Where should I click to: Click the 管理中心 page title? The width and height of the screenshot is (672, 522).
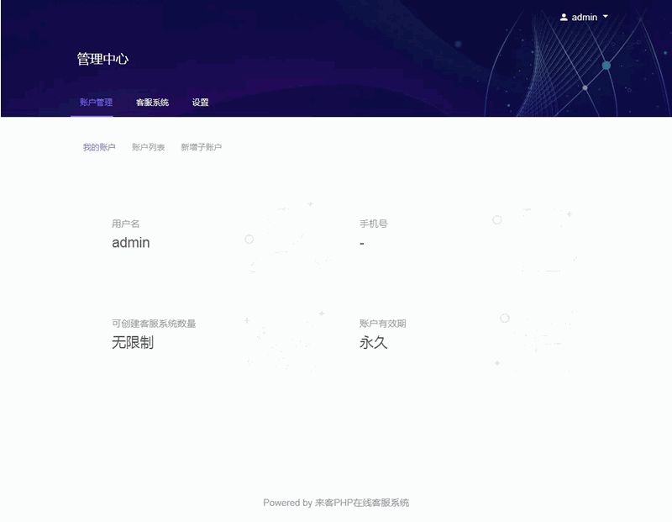click(x=102, y=60)
